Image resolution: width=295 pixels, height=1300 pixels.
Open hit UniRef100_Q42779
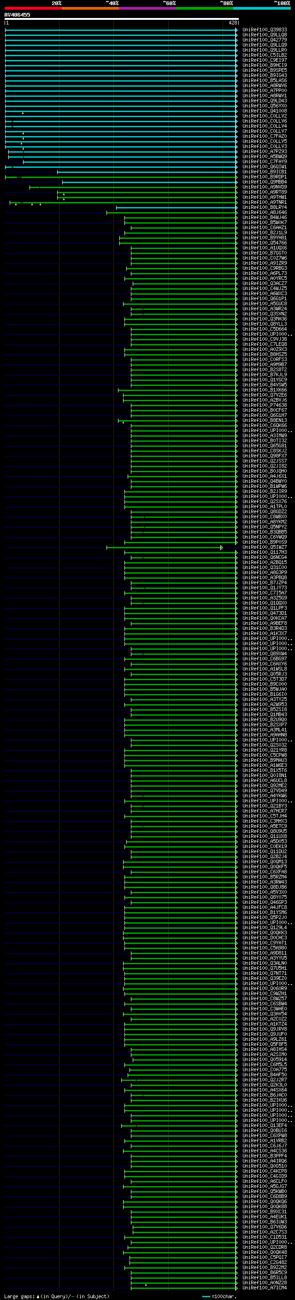tap(265, 40)
